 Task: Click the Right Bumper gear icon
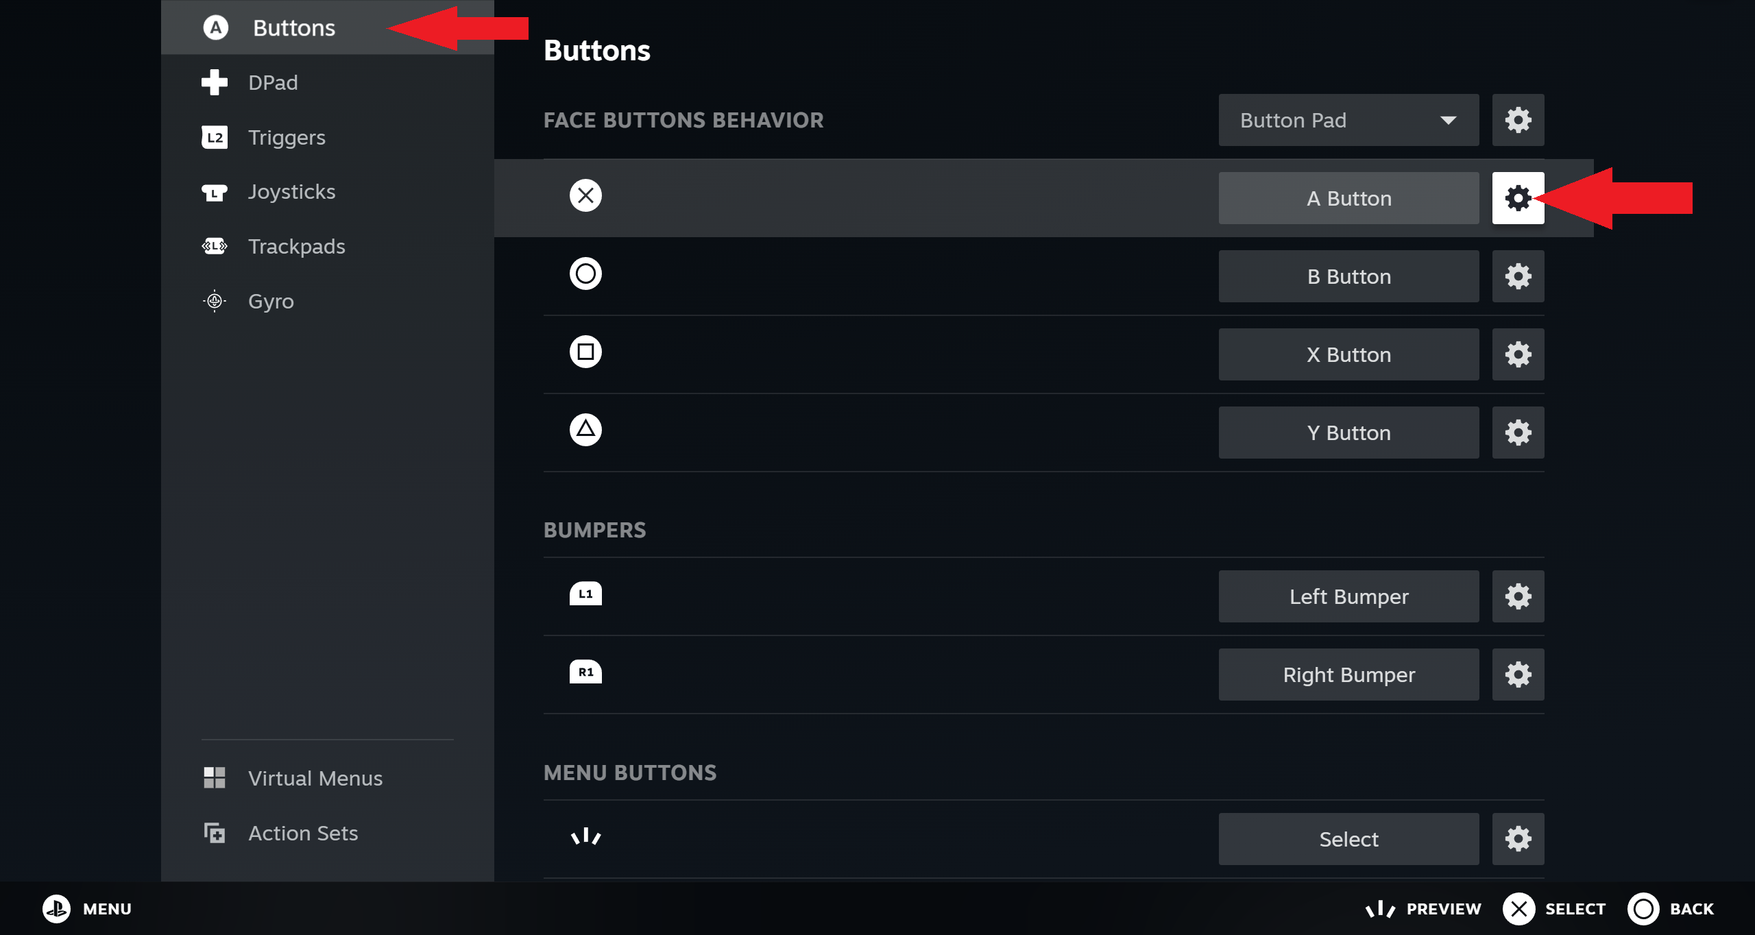point(1518,675)
